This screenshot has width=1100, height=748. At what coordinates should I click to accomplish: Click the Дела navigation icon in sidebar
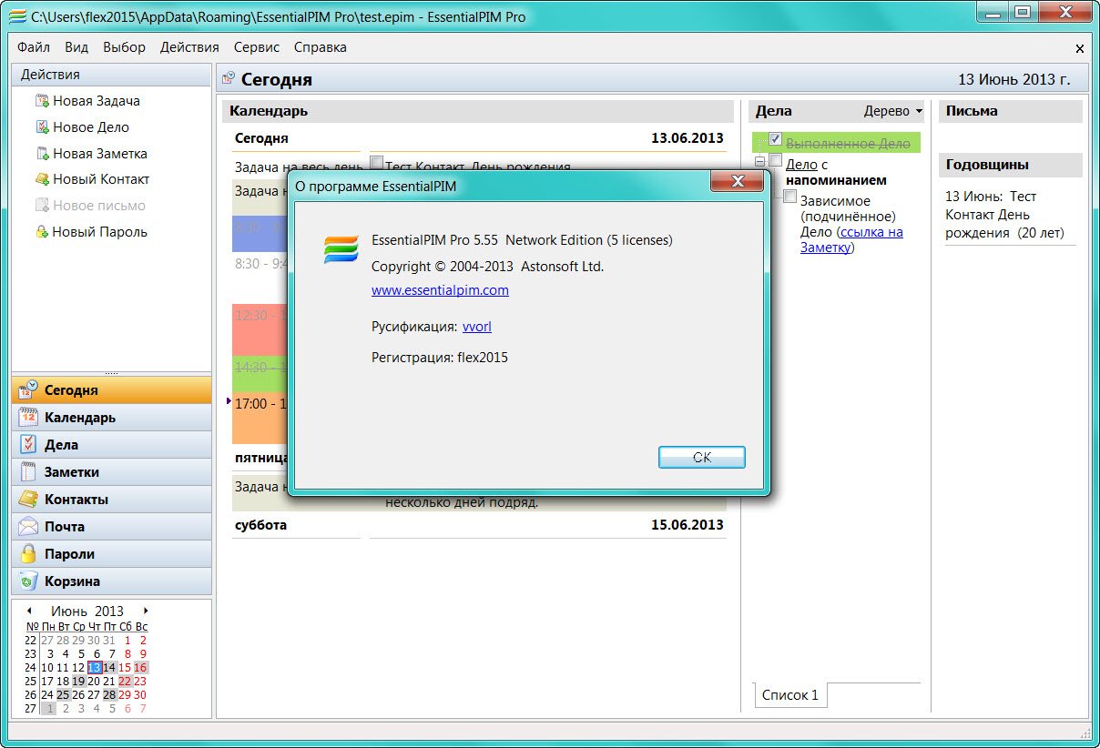point(28,445)
